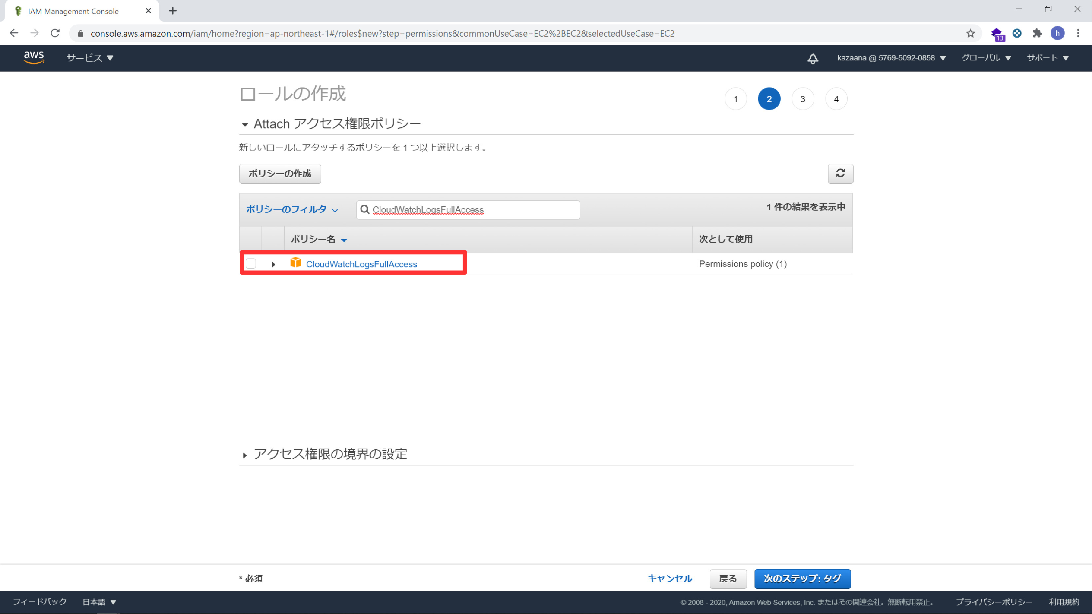Click the Permissions policy (1) cell

coord(743,264)
